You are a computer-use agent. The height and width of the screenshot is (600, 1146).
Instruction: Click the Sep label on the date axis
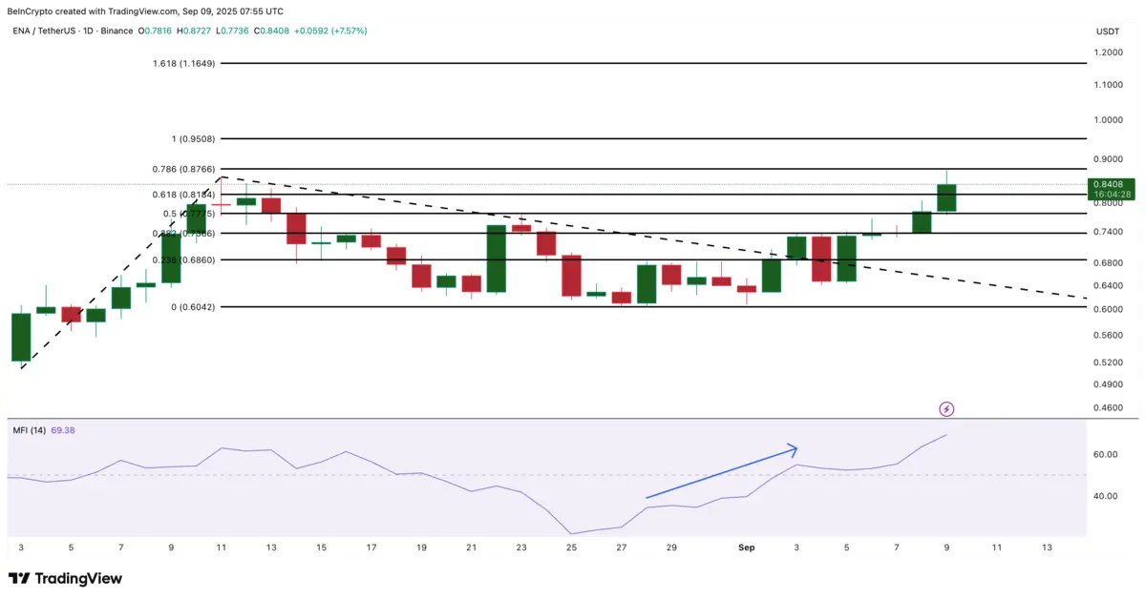[747, 548]
